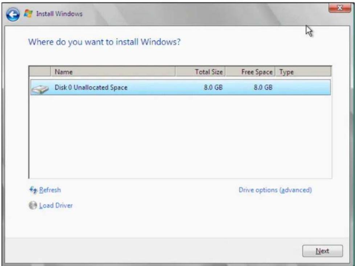Click the Windows flag logo icon
This screenshot has height=266, width=355.
coord(28,13)
